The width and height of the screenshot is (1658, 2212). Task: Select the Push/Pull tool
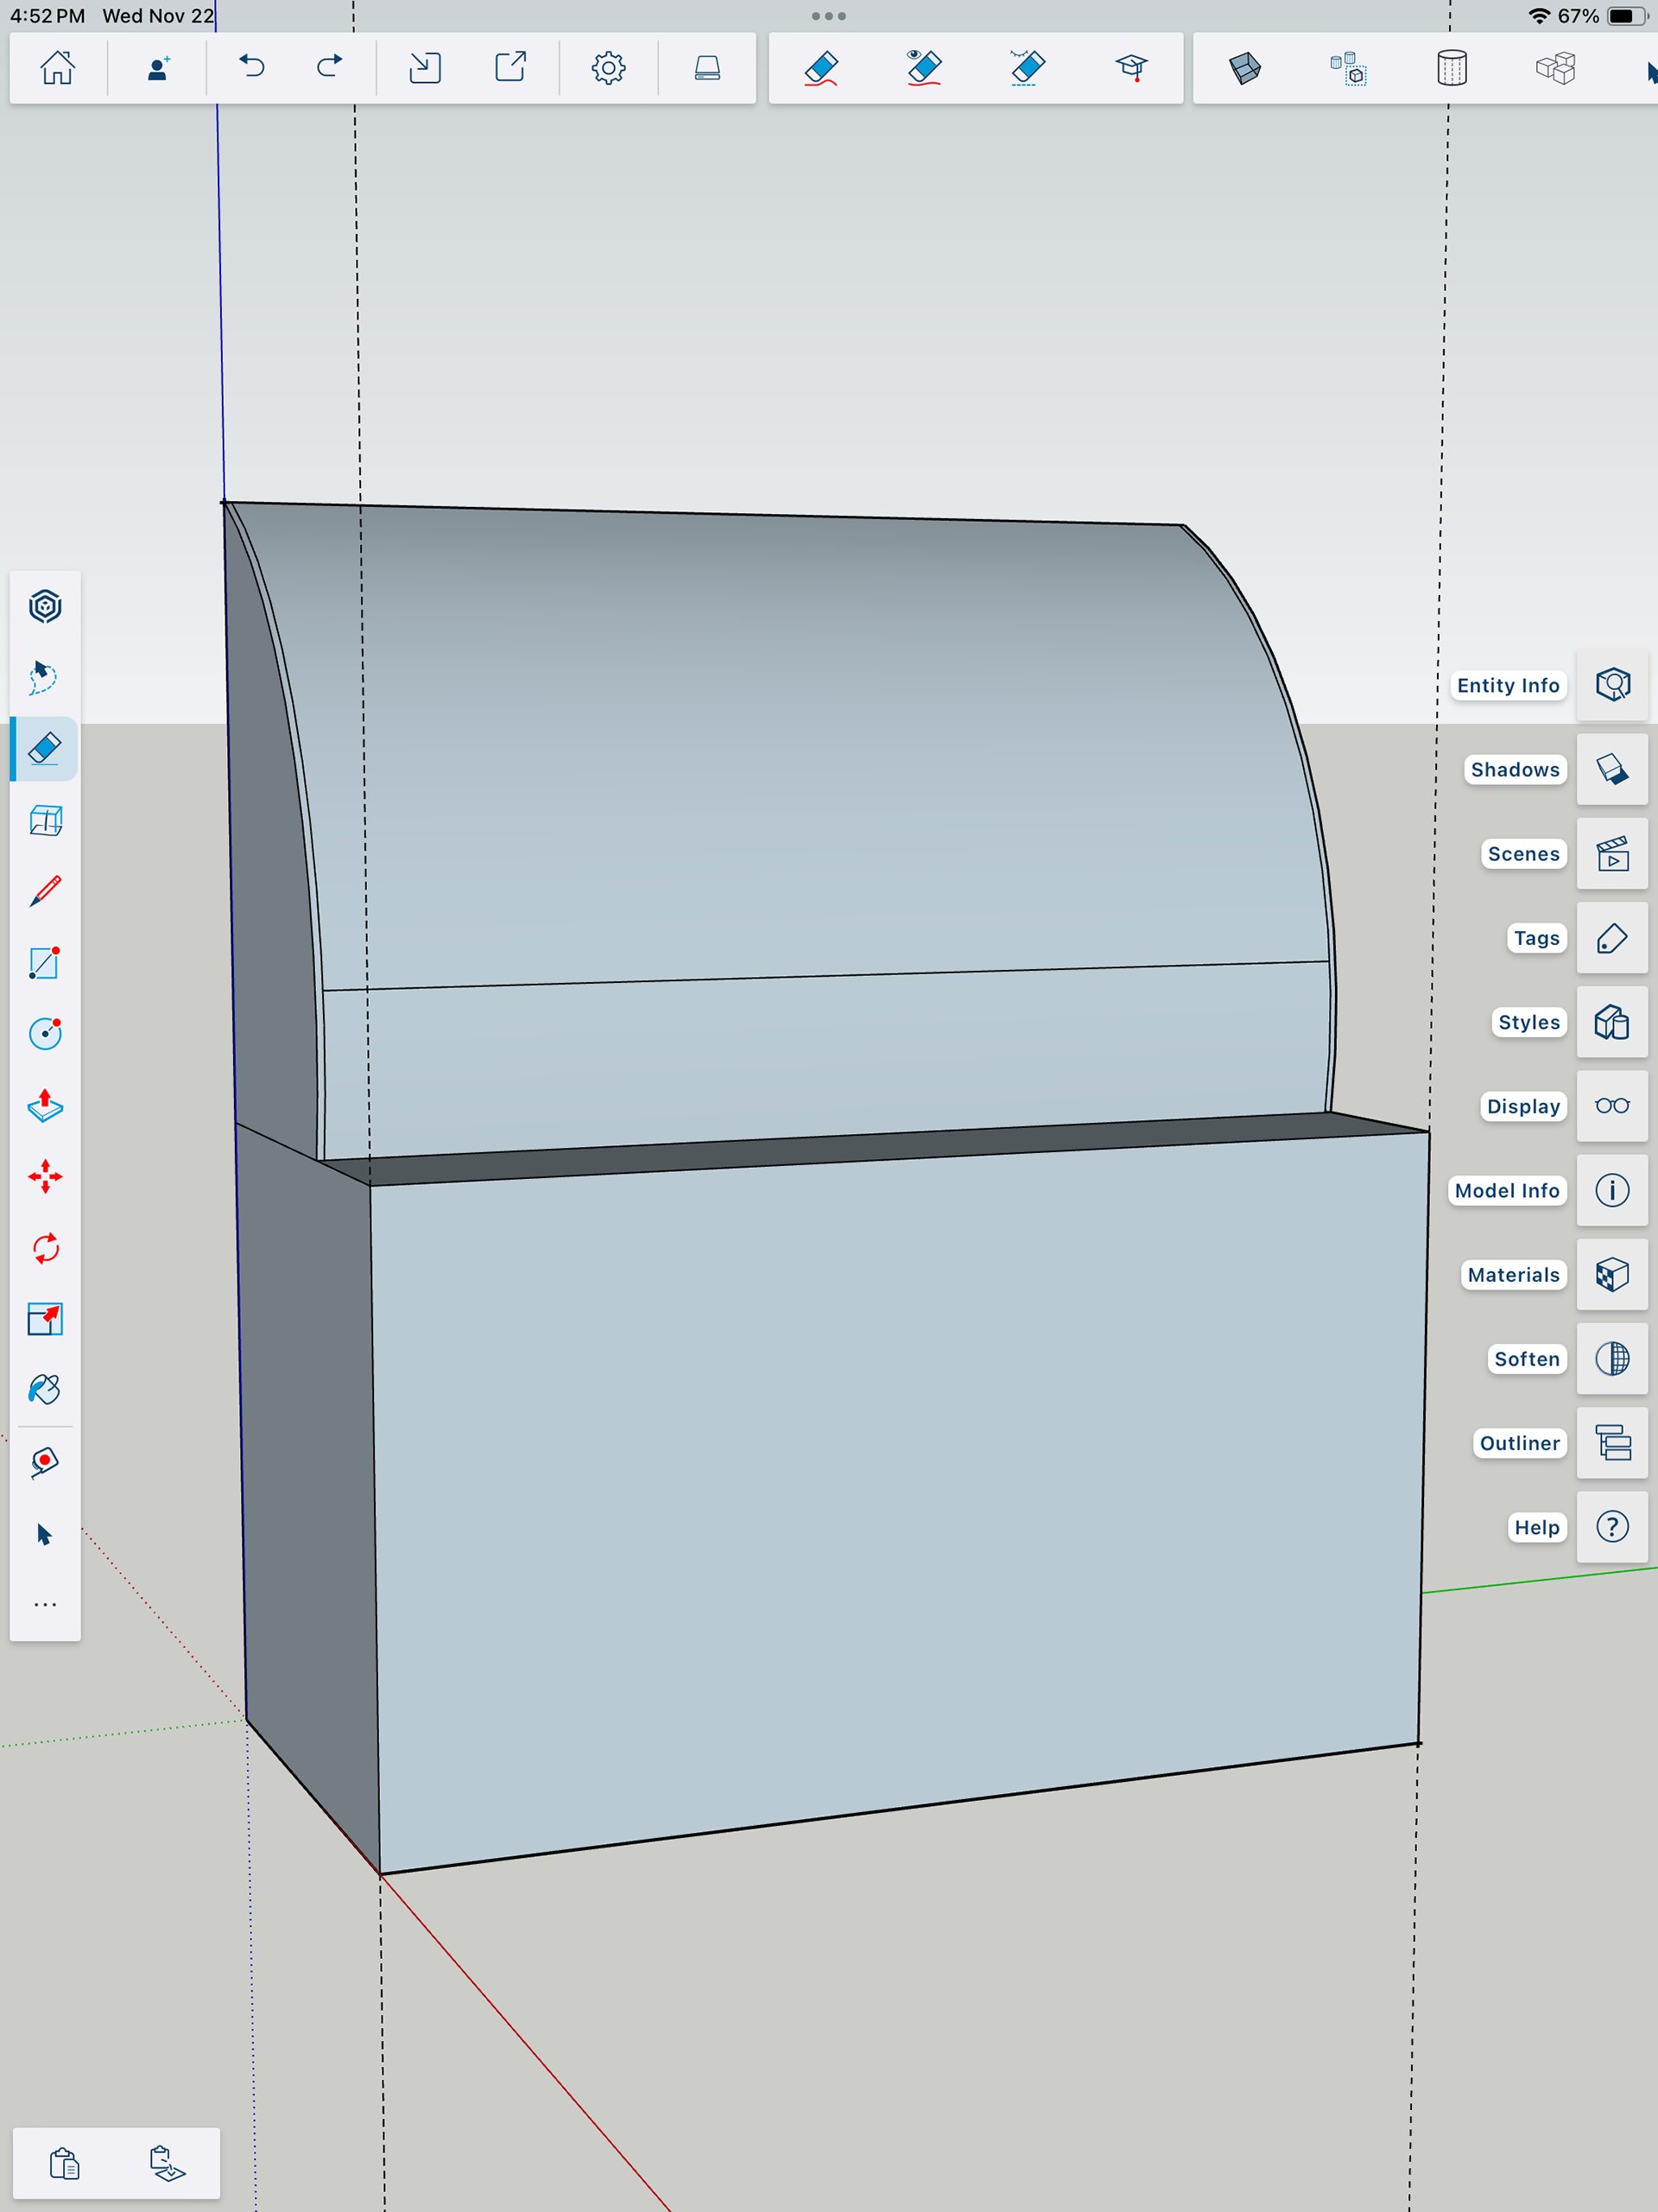click(45, 1105)
